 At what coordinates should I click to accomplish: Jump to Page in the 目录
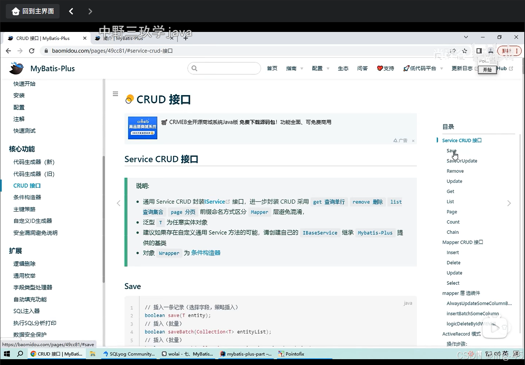point(452,212)
